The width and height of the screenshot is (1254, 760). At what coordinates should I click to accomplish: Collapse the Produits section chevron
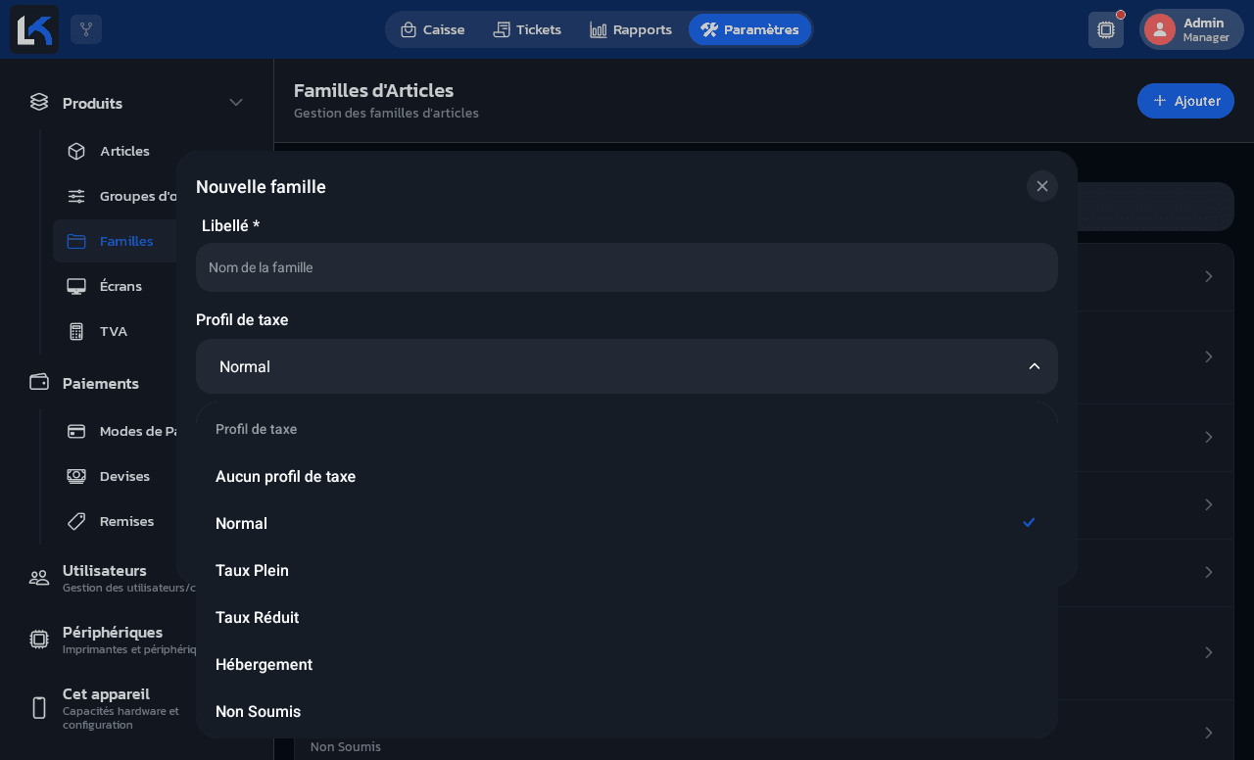[x=236, y=103]
